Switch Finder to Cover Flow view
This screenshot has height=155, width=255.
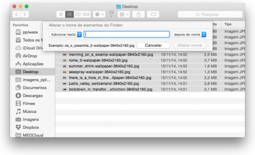[x=86, y=14]
